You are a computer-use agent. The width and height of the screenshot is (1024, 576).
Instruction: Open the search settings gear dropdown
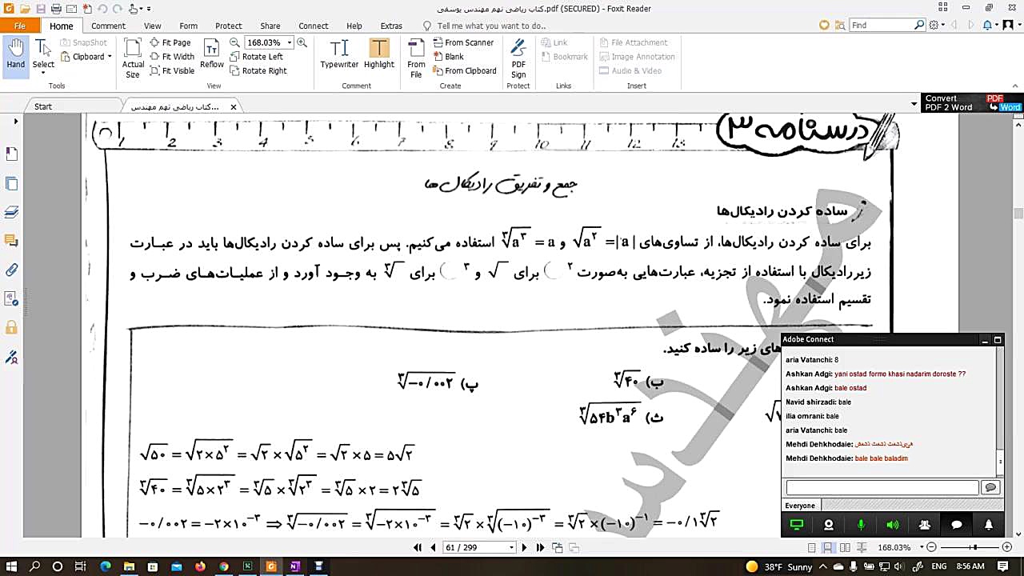(x=936, y=26)
